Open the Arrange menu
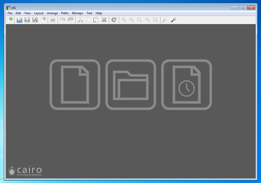The height and width of the screenshot is (183, 261). click(52, 13)
